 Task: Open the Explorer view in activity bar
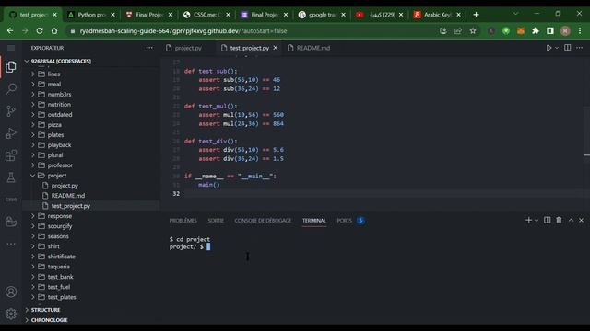coord(11,67)
